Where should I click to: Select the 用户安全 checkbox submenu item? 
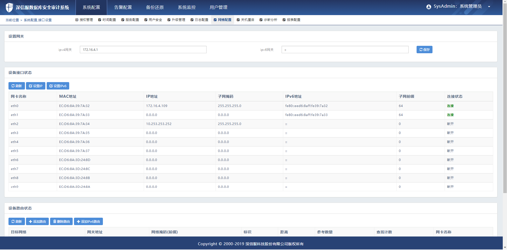coord(153,20)
